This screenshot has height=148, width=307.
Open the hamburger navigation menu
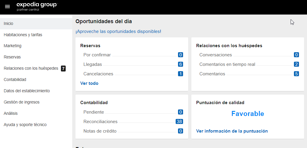point(7,7)
